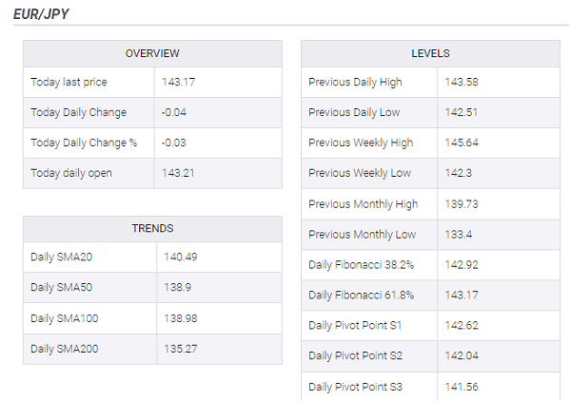Click Daily SMA200 value 135.27
Viewport: 571px width, 401px height.
coord(181,349)
